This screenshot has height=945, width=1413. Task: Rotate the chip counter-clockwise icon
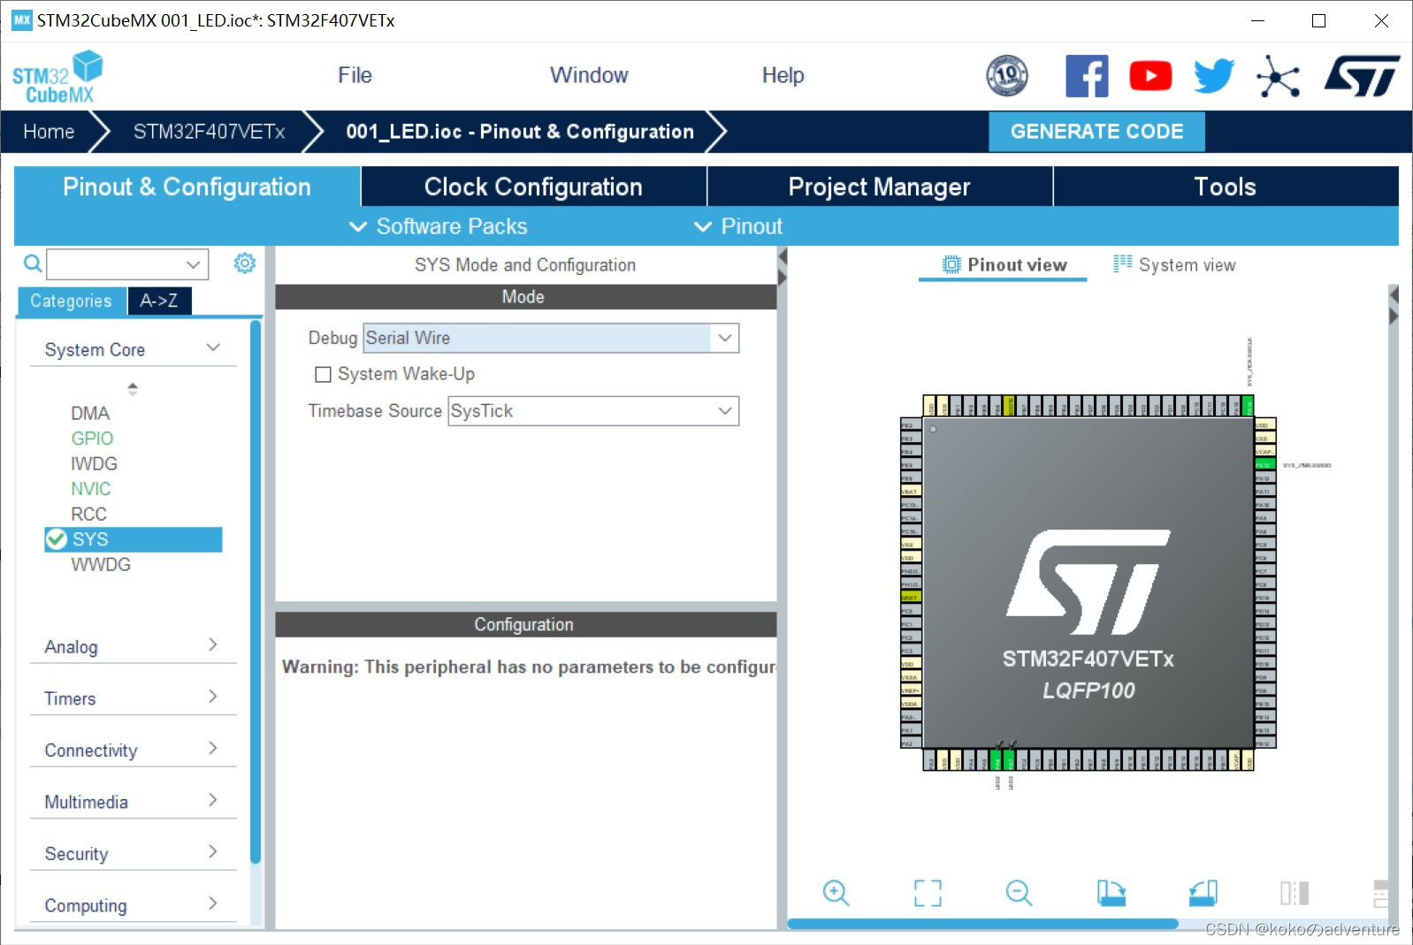click(x=1203, y=893)
